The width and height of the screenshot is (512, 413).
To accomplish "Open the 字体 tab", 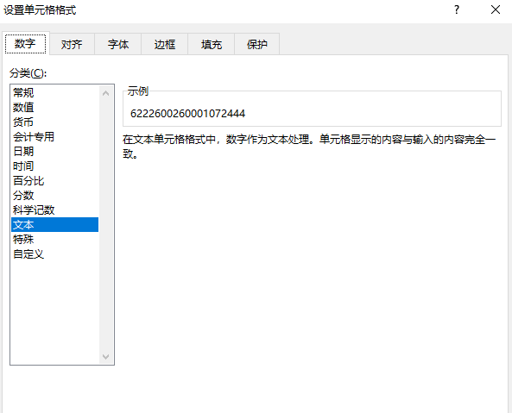I will [x=118, y=44].
